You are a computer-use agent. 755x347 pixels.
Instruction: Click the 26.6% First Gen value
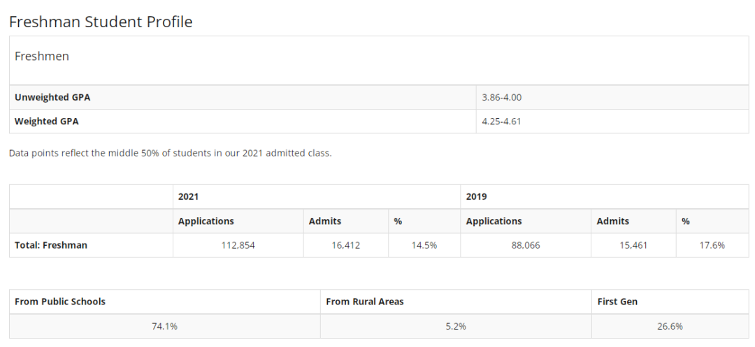pos(670,326)
